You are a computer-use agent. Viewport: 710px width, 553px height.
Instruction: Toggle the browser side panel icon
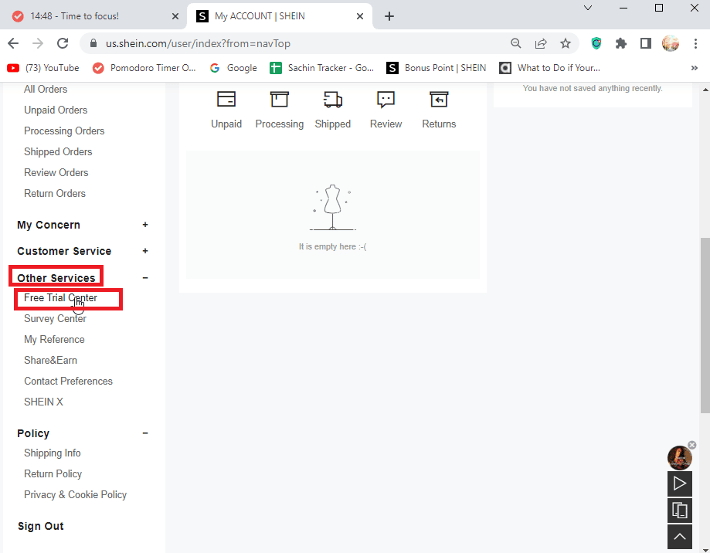click(x=645, y=43)
